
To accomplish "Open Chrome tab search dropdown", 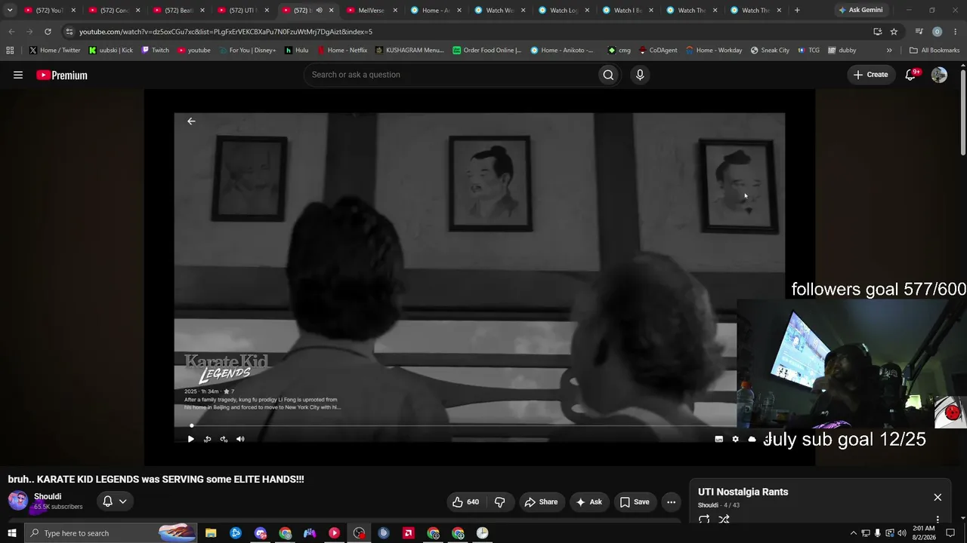I will pyautogui.click(x=10, y=11).
